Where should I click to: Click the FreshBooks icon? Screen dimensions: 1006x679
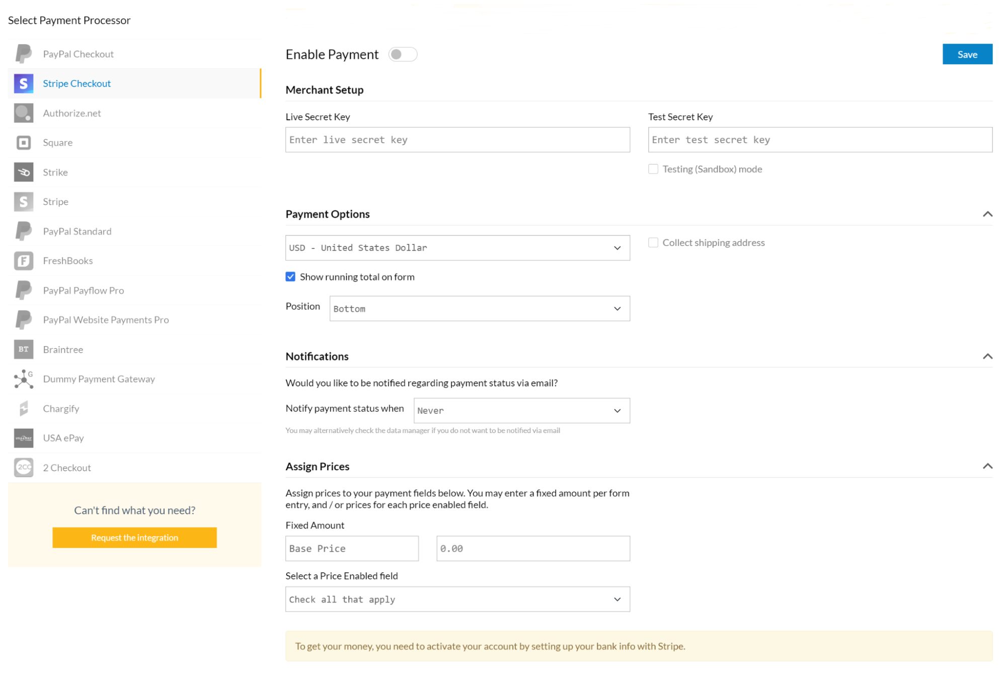[x=24, y=260]
